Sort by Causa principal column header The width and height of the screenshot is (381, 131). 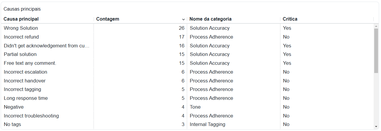(x=21, y=19)
